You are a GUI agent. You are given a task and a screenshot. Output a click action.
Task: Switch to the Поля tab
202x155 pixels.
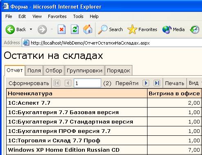pyautogui.click(x=34, y=70)
